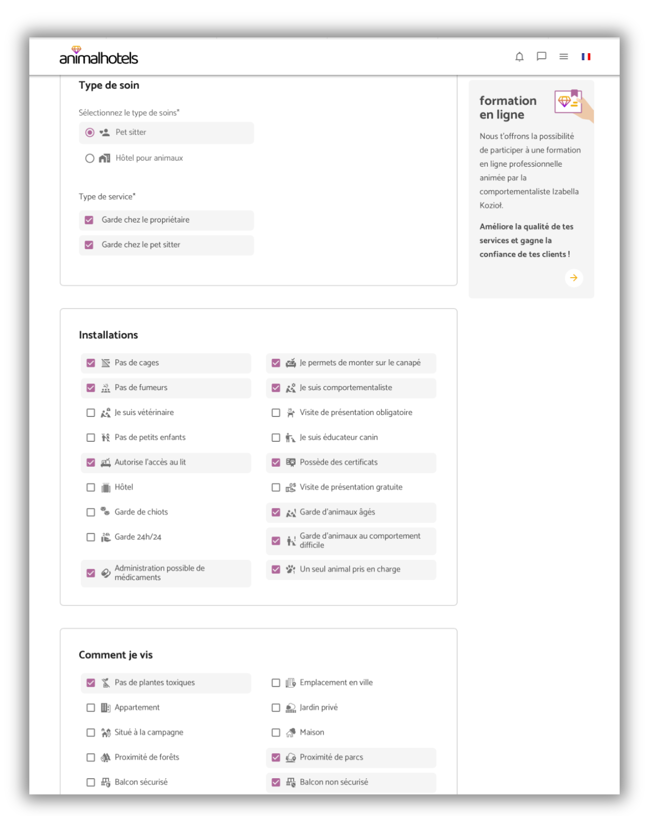Click the paw icon for single animal
Screen dimensions: 649x816
(291, 569)
